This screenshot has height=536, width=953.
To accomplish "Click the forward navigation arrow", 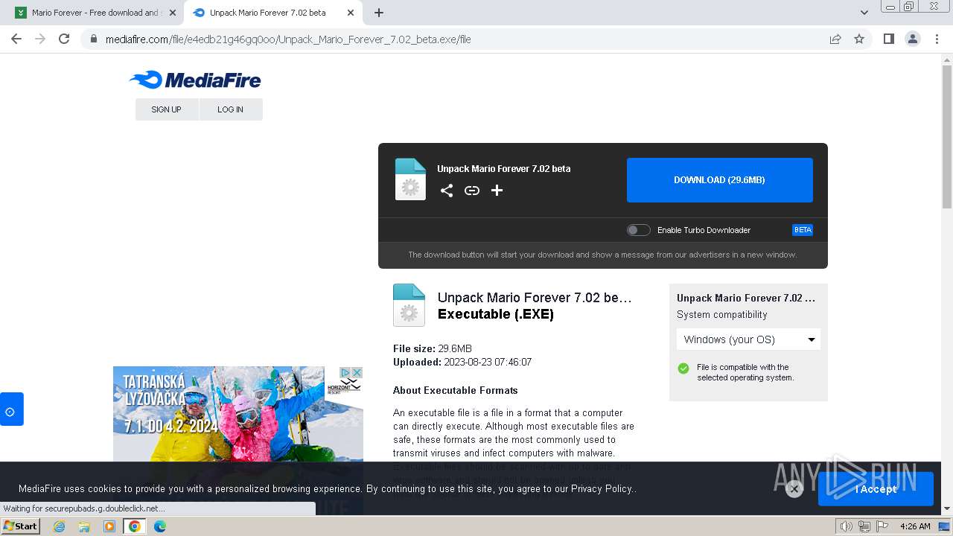I will 40,39.
